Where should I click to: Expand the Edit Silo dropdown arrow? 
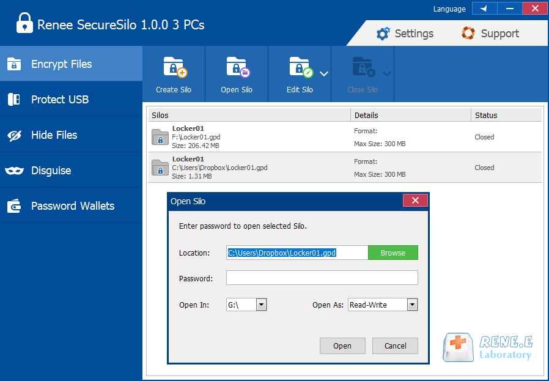[x=324, y=74]
